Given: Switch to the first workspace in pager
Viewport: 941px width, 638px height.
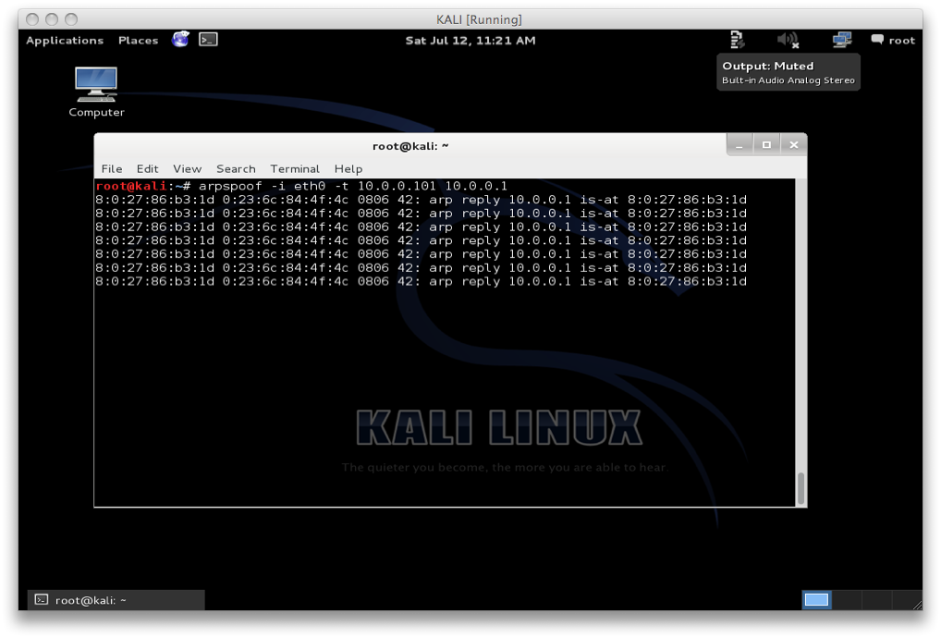Looking at the screenshot, I should 817,599.
